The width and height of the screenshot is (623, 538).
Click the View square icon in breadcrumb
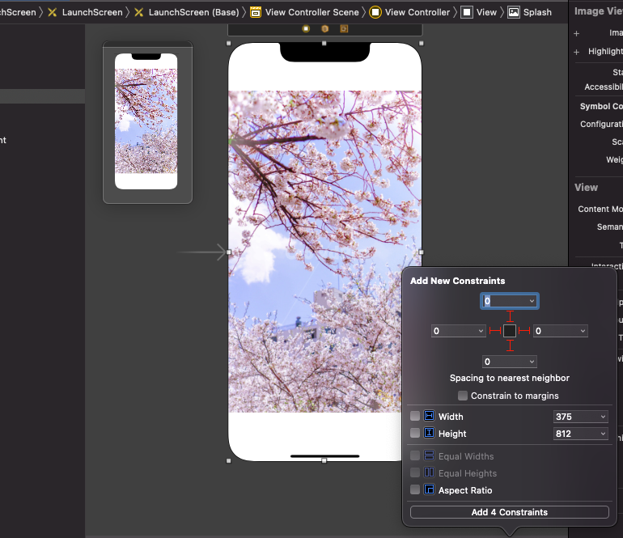click(467, 12)
